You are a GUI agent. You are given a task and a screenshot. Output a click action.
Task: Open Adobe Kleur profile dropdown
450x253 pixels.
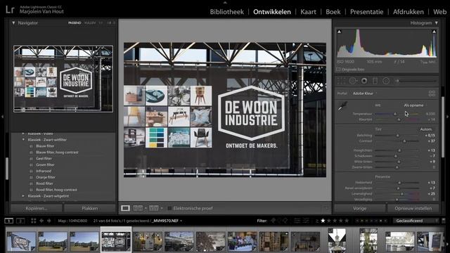pos(364,93)
